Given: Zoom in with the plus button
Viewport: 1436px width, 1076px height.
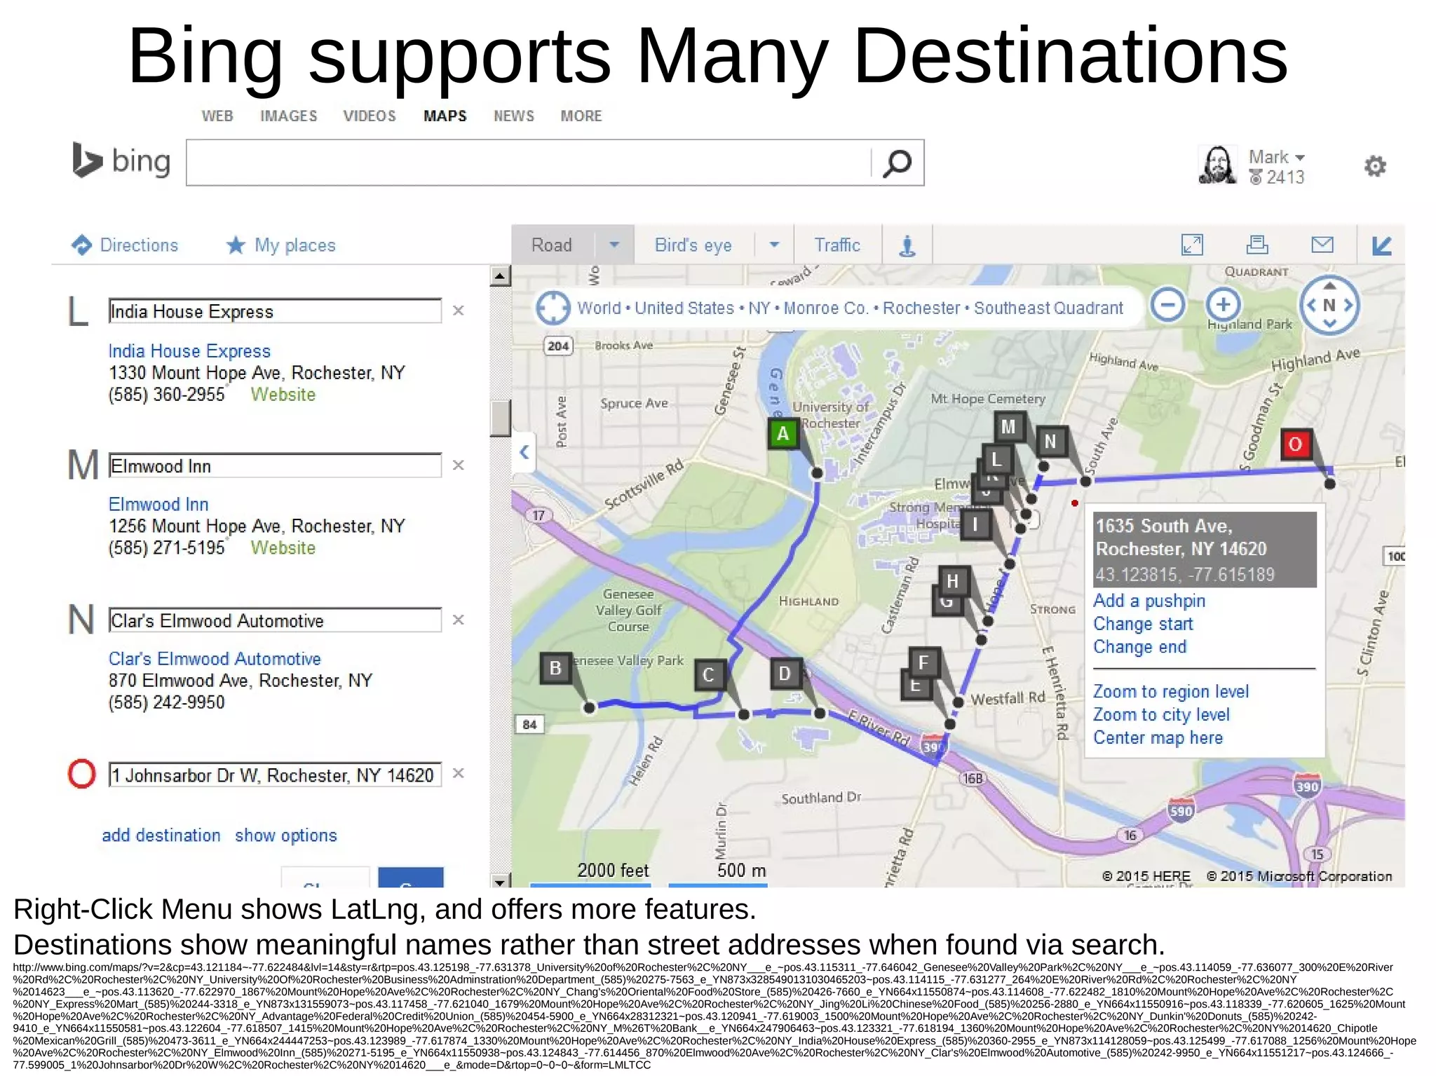Looking at the screenshot, I should tap(1223, 304).
